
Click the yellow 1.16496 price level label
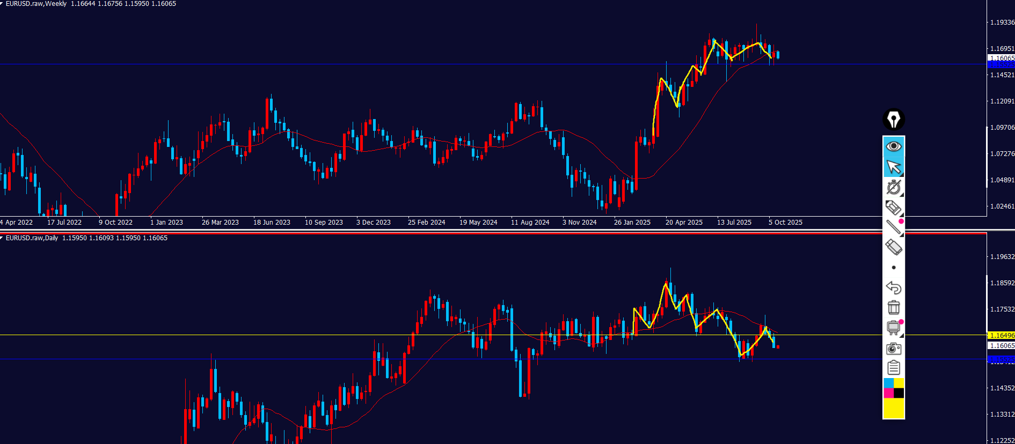click(x=1001, y=336)
